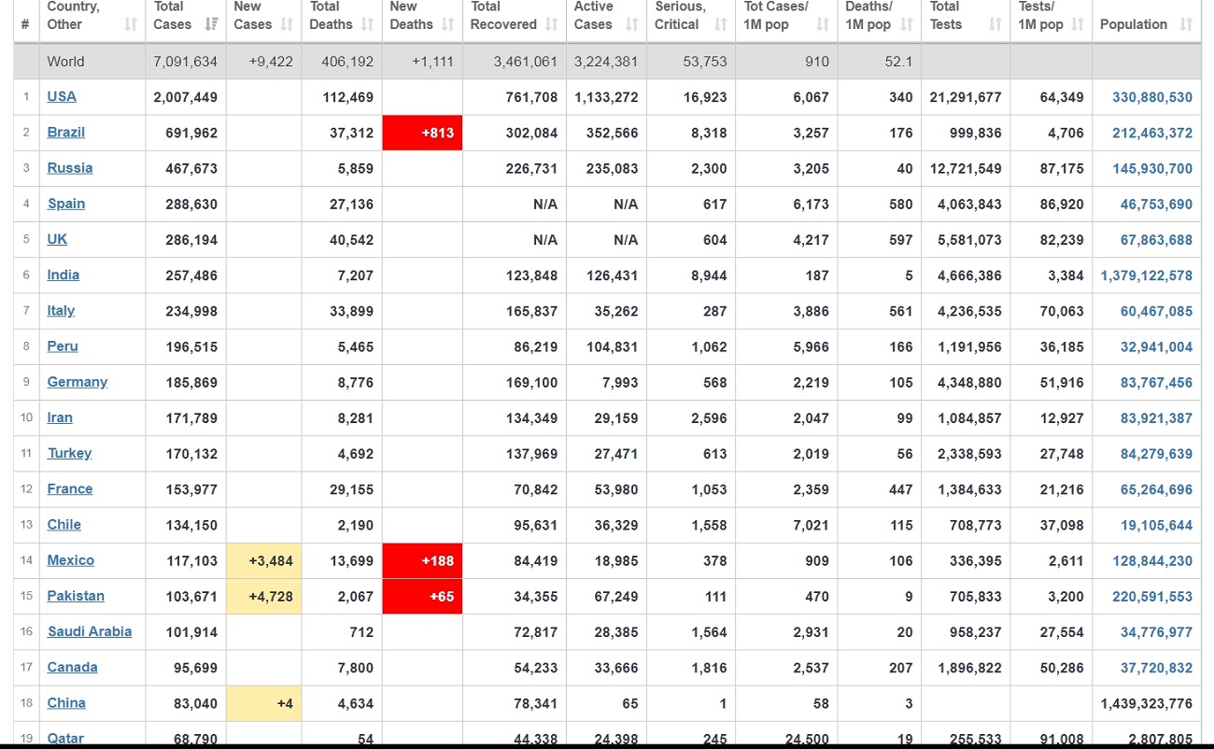Viewport: 1214px width, 749px height.
Task: Open India population figure 1,379,122,578
Action: [x=1147, y=276]
